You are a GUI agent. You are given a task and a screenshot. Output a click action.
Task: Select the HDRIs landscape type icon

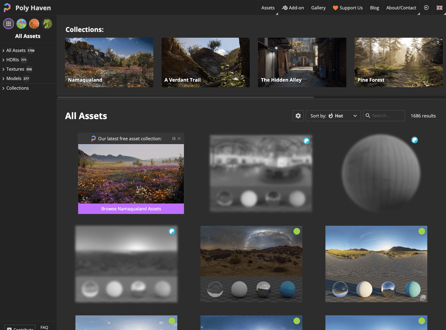21,24
